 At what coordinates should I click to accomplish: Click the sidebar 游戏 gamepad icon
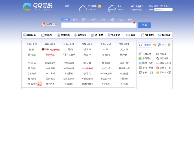[x=157, y=63]
